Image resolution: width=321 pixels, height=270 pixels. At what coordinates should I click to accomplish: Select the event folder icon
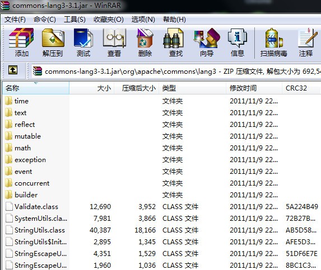pos(8,172)
